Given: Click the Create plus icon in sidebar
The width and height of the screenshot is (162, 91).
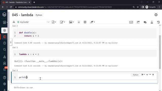Looking at the screenshot, I should (x=5, y=30).
